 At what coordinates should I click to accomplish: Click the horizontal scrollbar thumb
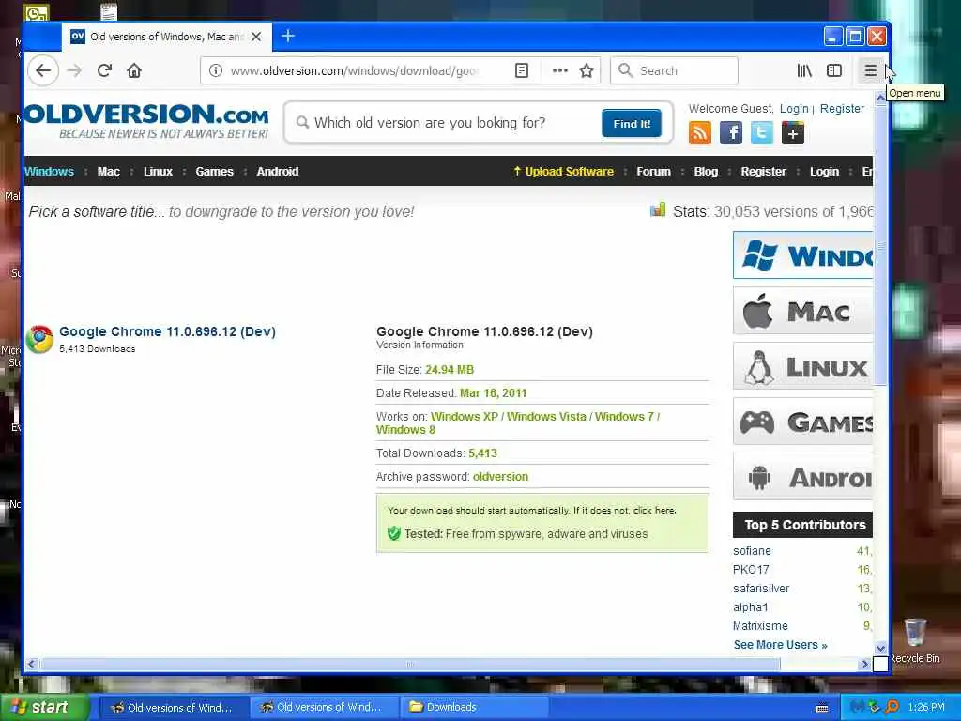coord(410,664)
